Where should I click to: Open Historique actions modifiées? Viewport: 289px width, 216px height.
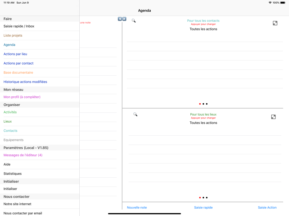(40, 82)
